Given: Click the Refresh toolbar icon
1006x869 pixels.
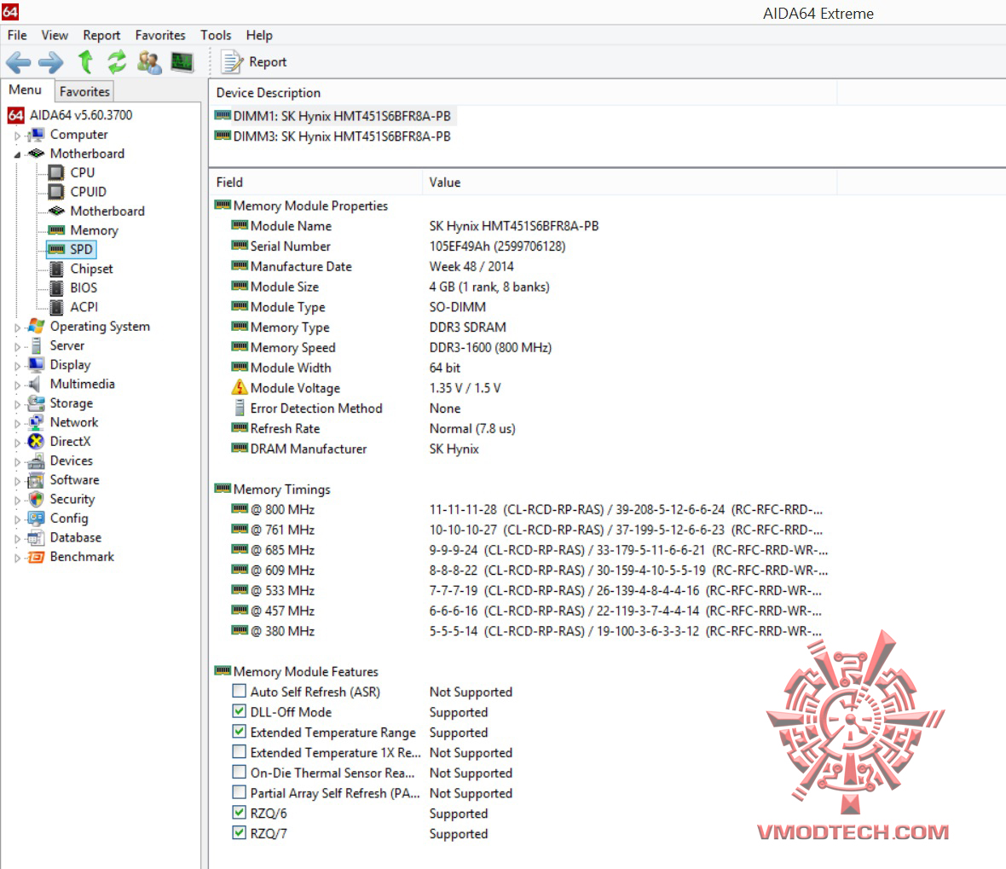Looking at the screenshot, I should click(x=117, y=62).
